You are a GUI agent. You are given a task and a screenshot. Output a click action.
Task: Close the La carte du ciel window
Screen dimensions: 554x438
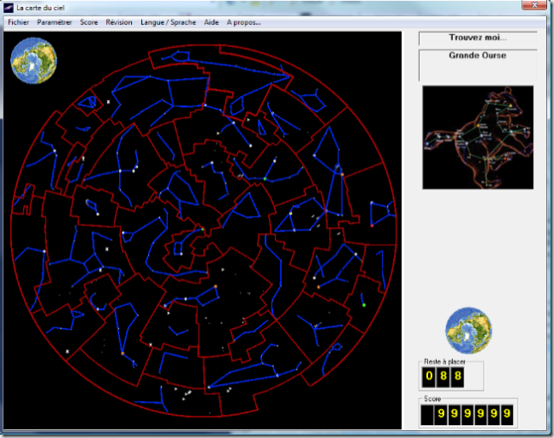click(x=534, y=6)
